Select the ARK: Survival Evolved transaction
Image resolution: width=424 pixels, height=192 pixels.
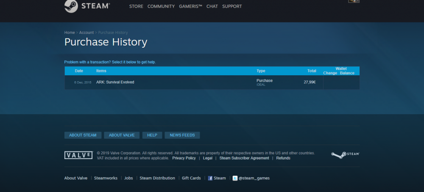pyautogui.click(x=212, y=82)
